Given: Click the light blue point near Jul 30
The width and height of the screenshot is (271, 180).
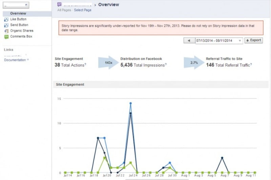Looking at the screenshot, I should coord(170,163).
